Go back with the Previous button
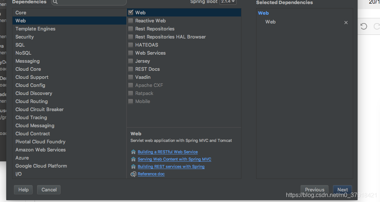This screenshot has width=380, height=202. coord(315,190)
